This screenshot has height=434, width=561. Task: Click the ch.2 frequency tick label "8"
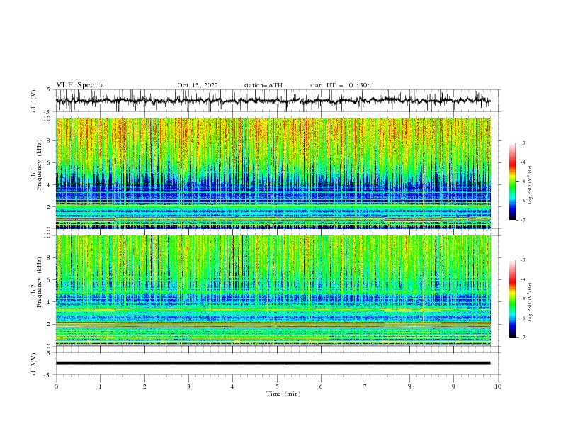coord(50,258)
